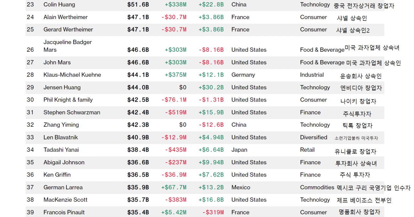
Task: Click Abigail Johnson's name
Action: pyautogui.click(x=64, y=162)
